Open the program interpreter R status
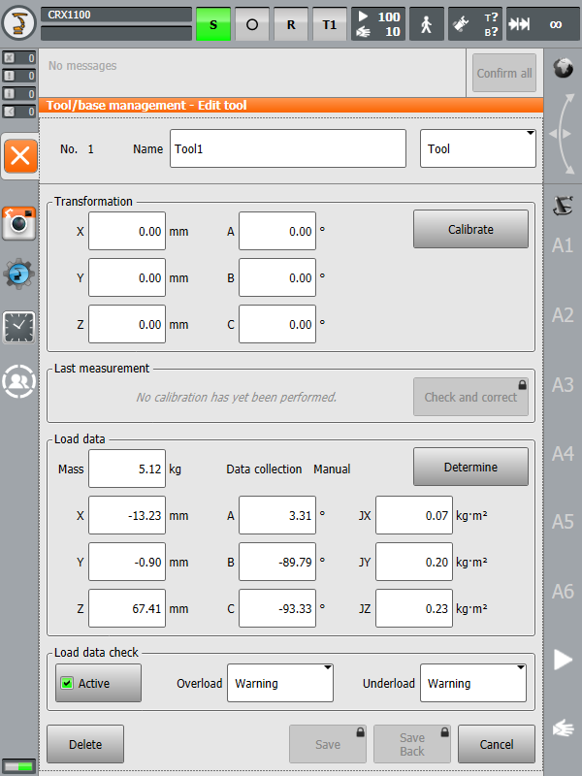The image size is (582, 776). coord(291,23)
